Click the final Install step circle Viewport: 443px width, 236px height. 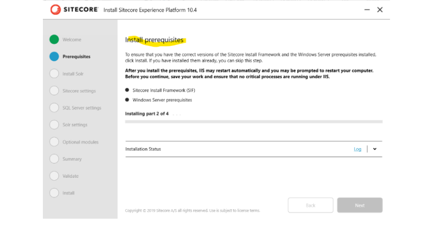pos(54,193)
